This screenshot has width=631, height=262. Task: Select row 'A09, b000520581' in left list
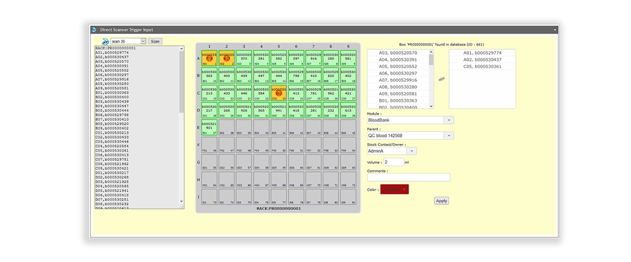coord(398,94)
